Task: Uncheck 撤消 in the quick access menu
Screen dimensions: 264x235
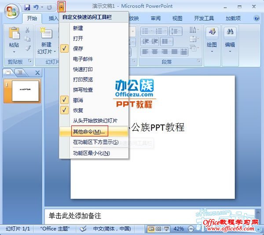Action: pos(94,100)
